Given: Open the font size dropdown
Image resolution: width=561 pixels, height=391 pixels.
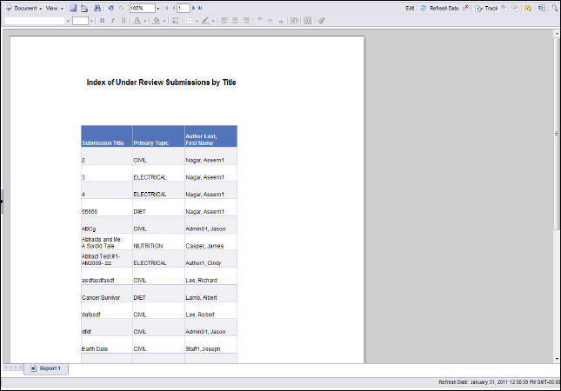Looking at the screenshot, I should click(91, 20).
